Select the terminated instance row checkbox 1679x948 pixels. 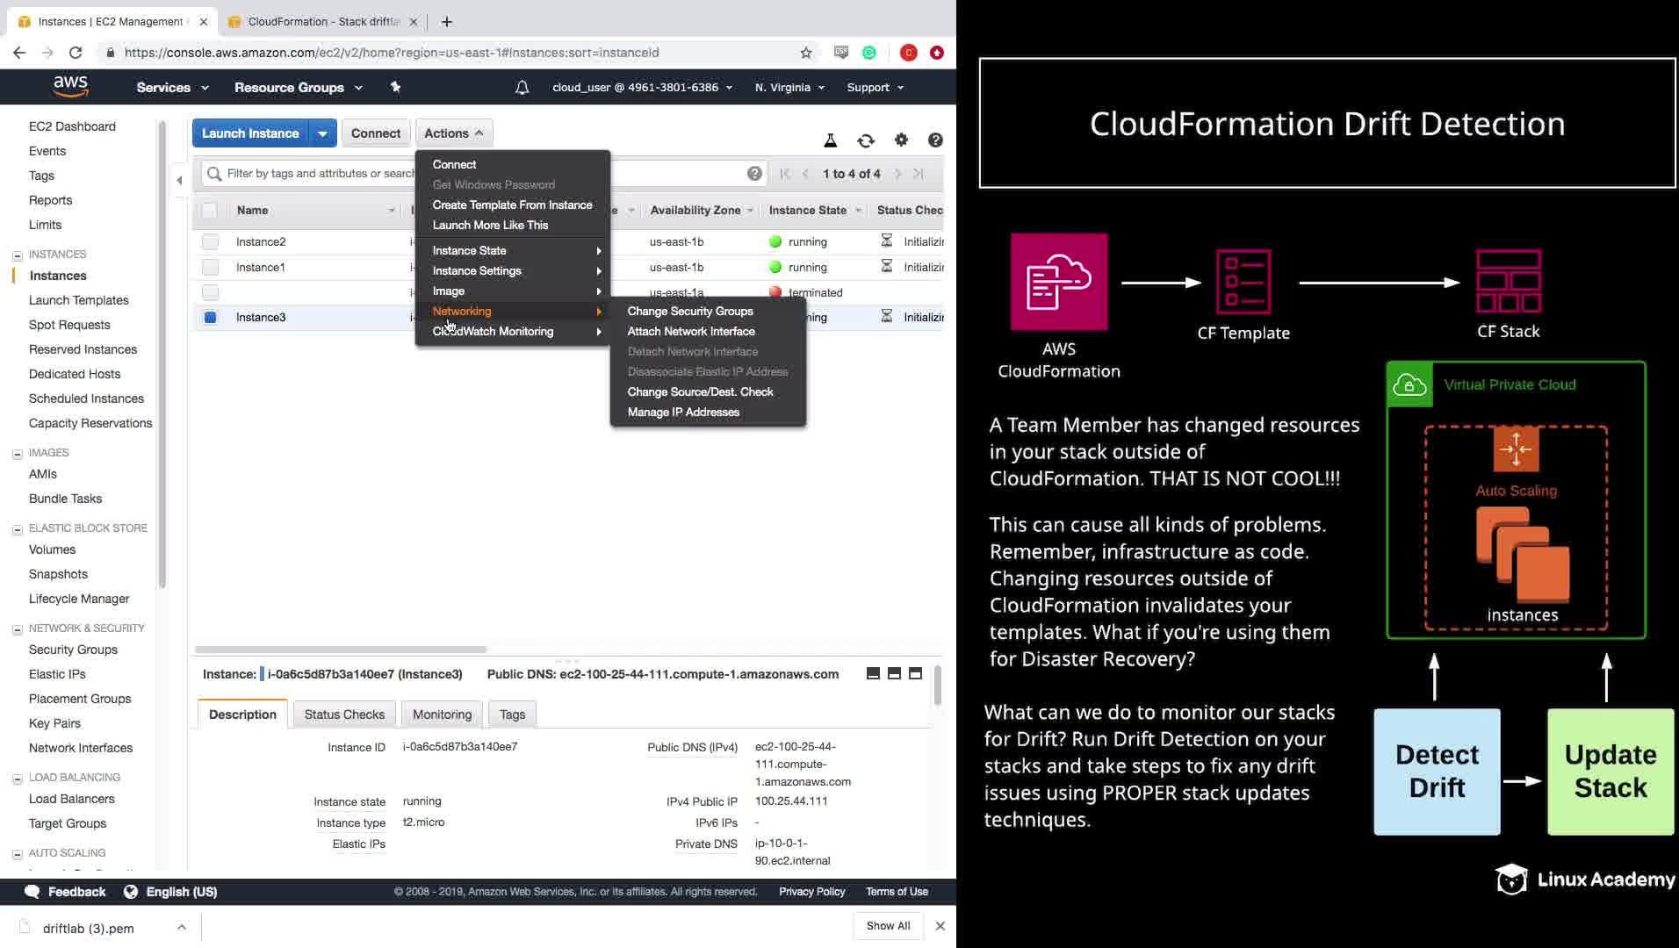coord(210,292)
